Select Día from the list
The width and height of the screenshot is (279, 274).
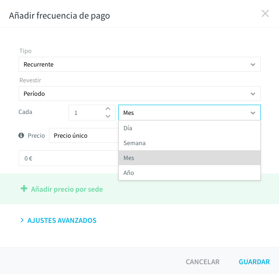(190, 128)
